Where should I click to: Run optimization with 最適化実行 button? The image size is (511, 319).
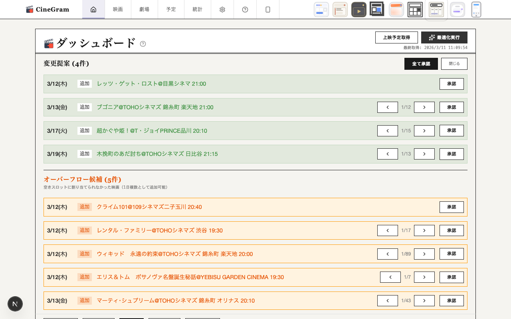[x=444, y=37]
